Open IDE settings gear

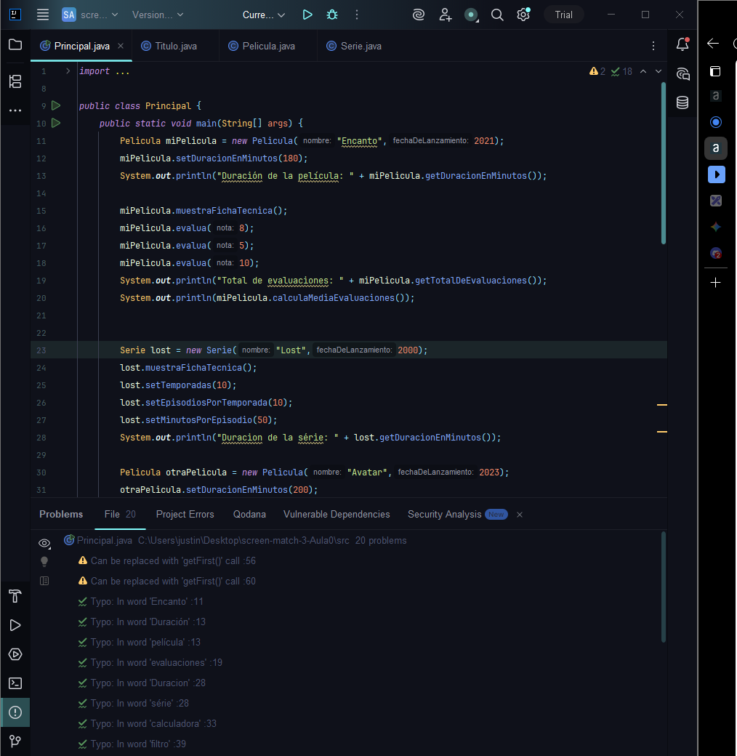point(523,15)
